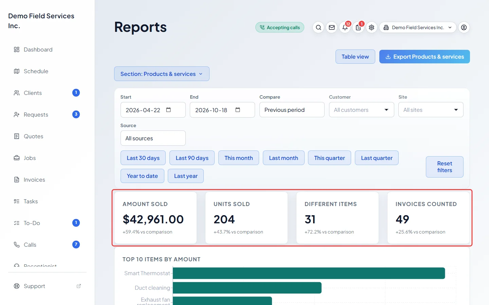Screen dimensions: 489x305
Task: Open the mail envelope icon
Action: (332, 27)
